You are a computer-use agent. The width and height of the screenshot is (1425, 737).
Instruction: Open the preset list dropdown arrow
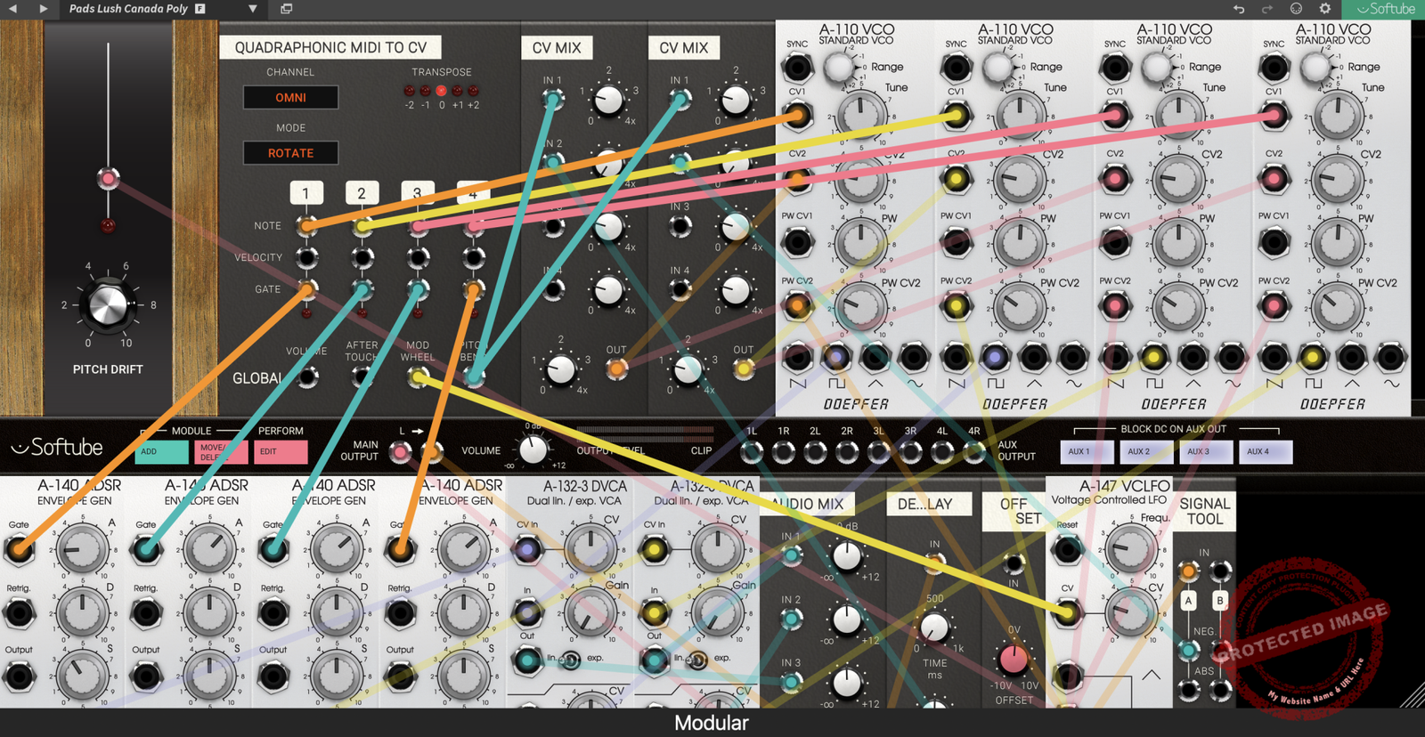253,9
